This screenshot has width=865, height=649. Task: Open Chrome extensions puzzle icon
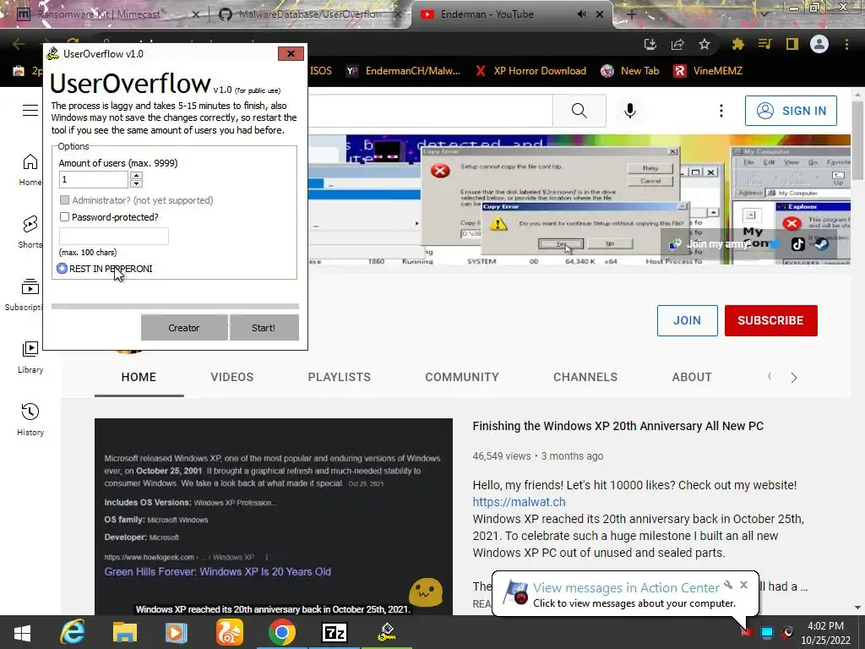point(737,44)
